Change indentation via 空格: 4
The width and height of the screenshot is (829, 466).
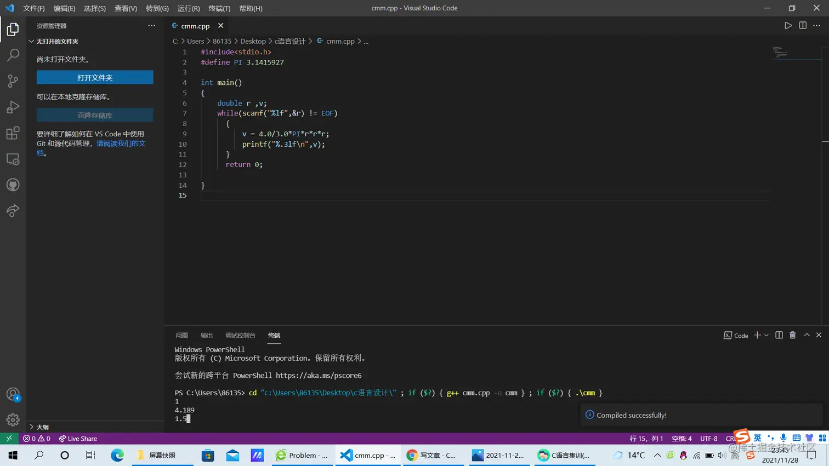click(682, 439)
